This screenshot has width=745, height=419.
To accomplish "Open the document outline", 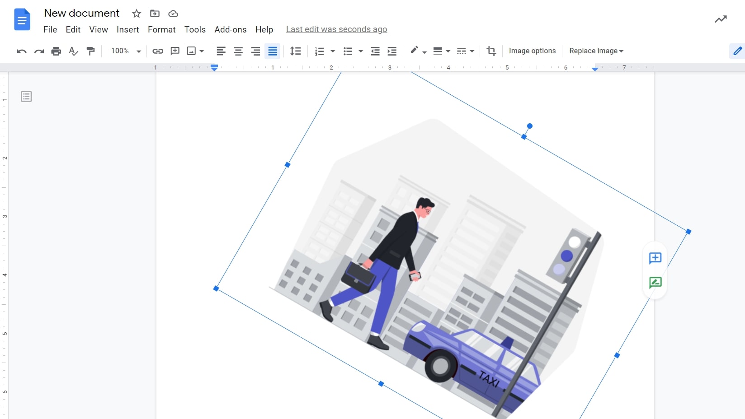I will (26, 96).
